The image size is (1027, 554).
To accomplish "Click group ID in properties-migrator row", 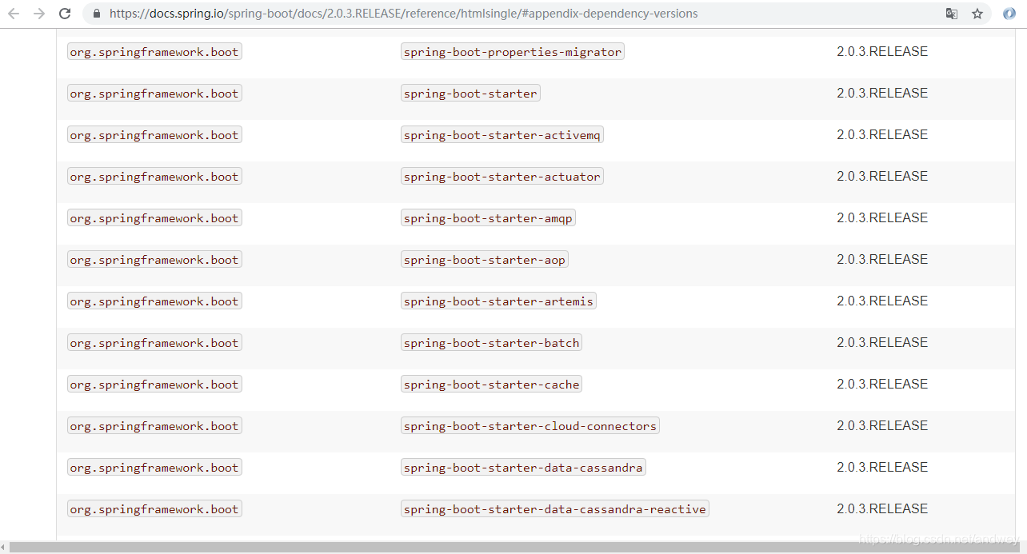I will pyautogui.click(x=154, y=52).
